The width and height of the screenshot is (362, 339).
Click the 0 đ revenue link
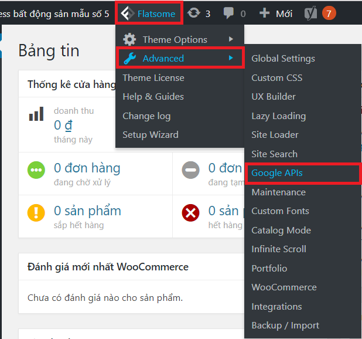63,126
